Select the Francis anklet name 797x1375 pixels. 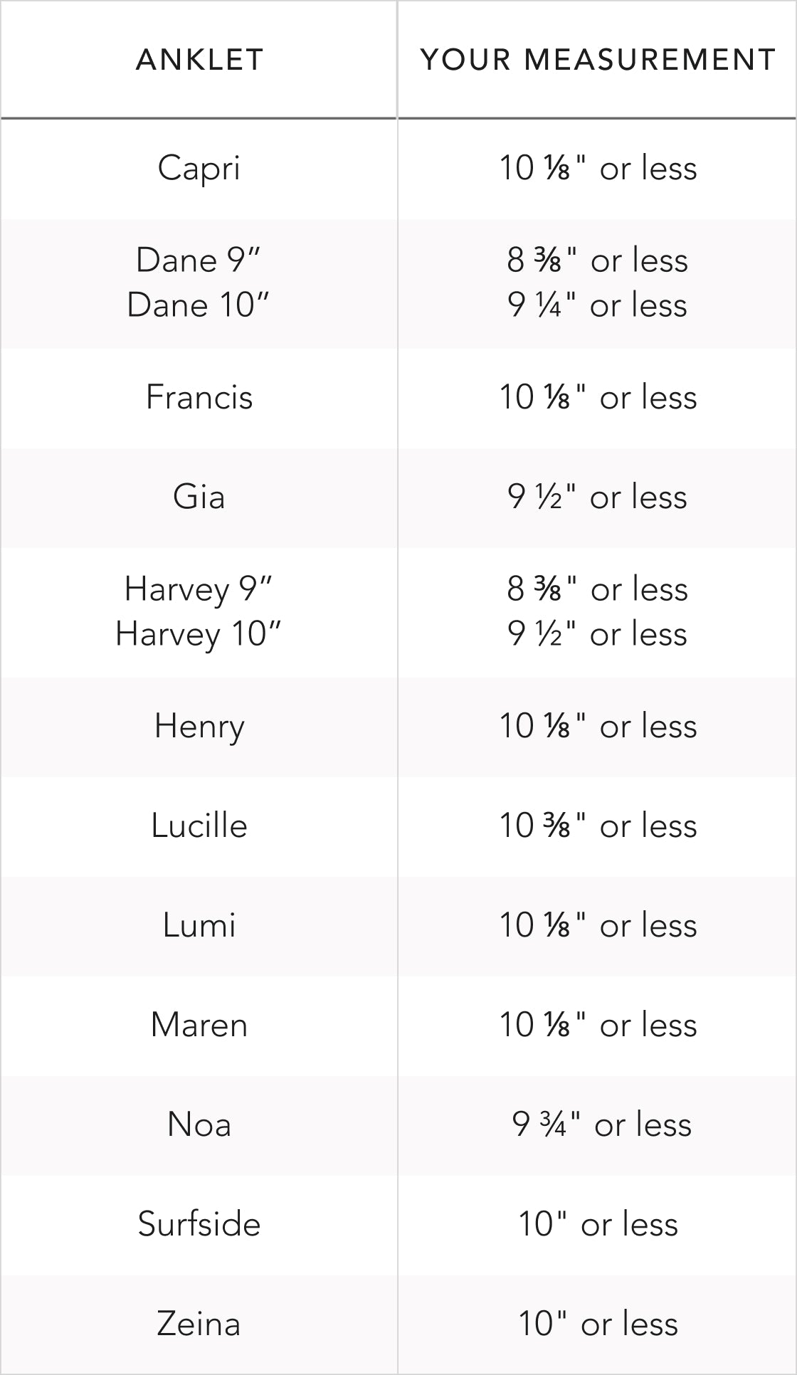click(x=199, y=397)
